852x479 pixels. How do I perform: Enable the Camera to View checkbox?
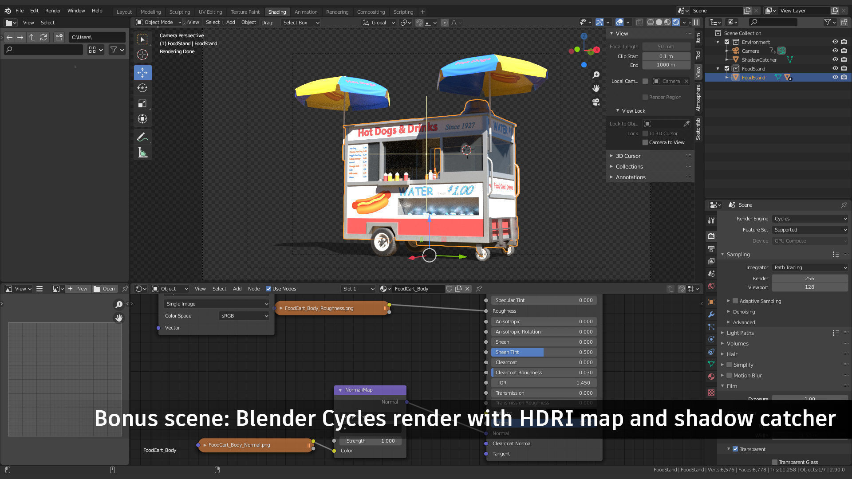tap(645, 142)
